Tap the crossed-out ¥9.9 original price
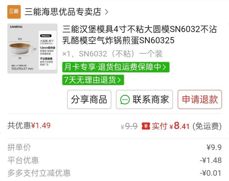Viewport: 229px width, 181px height. 129,126
